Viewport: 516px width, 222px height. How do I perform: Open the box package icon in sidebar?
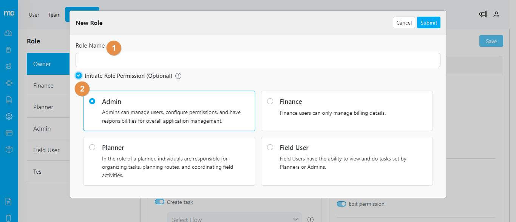click(x=9, y=150)
